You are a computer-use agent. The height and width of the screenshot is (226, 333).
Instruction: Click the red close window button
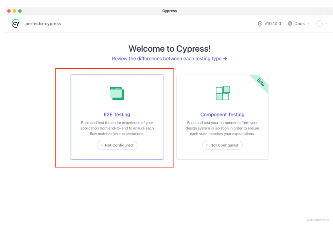9,11
